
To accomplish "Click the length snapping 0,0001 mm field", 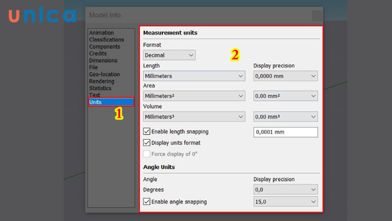I will pyautogui.click(x=285, y=132).
